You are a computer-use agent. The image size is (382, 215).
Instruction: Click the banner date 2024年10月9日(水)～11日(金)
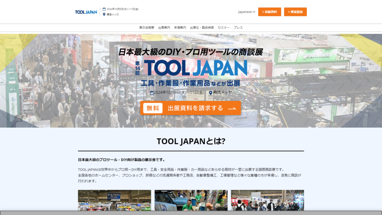click(x=179, y=93)
